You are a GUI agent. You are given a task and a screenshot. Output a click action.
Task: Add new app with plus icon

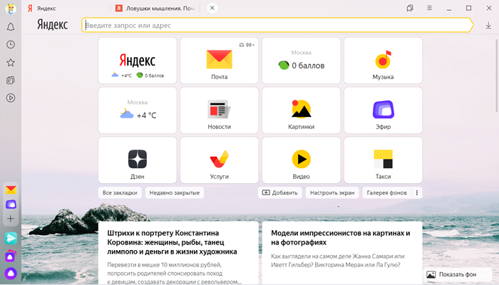click(x=11, y=219)
